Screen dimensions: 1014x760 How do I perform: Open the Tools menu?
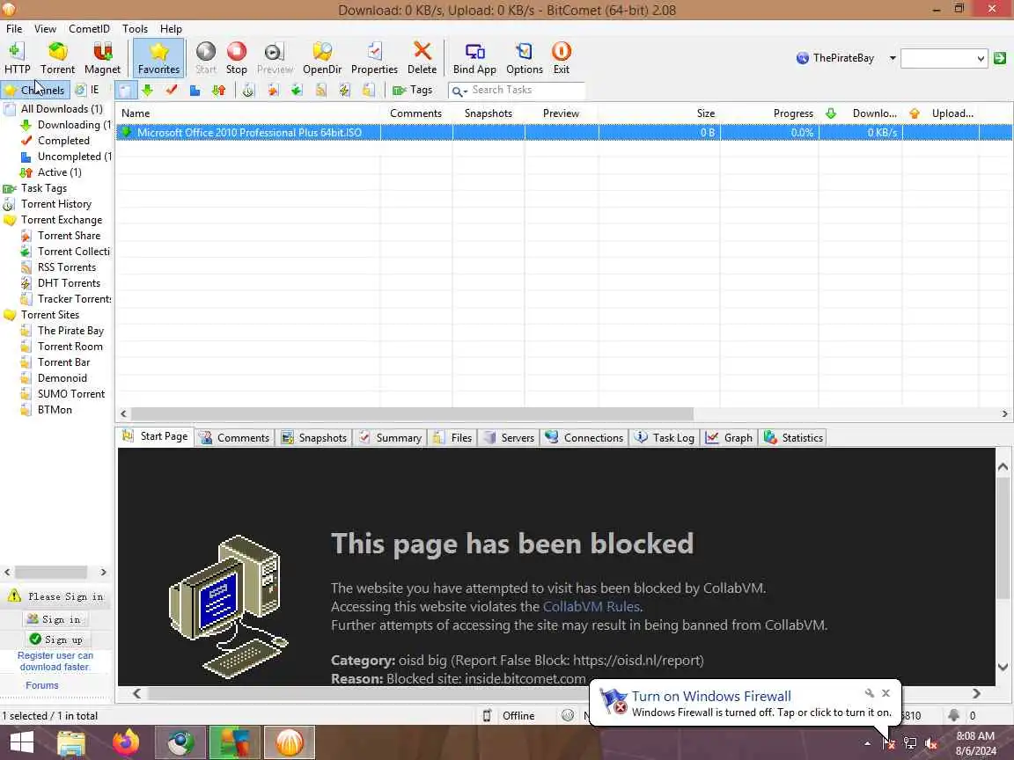coord(135,28)
